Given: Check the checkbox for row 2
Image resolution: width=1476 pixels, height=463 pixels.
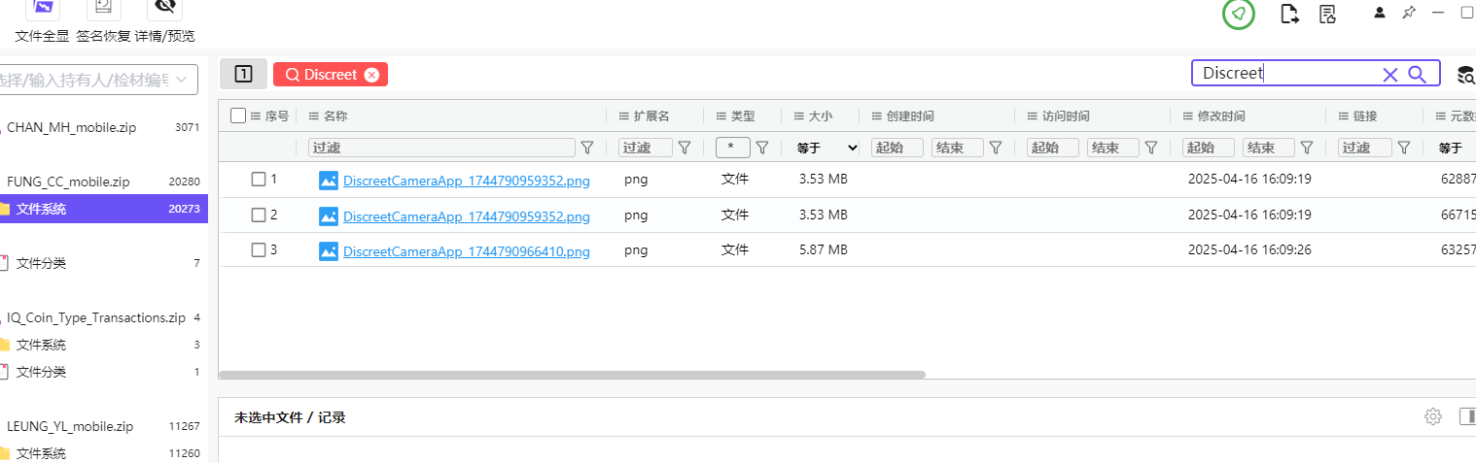Looking at the screenshot, I should pos(259,215).
